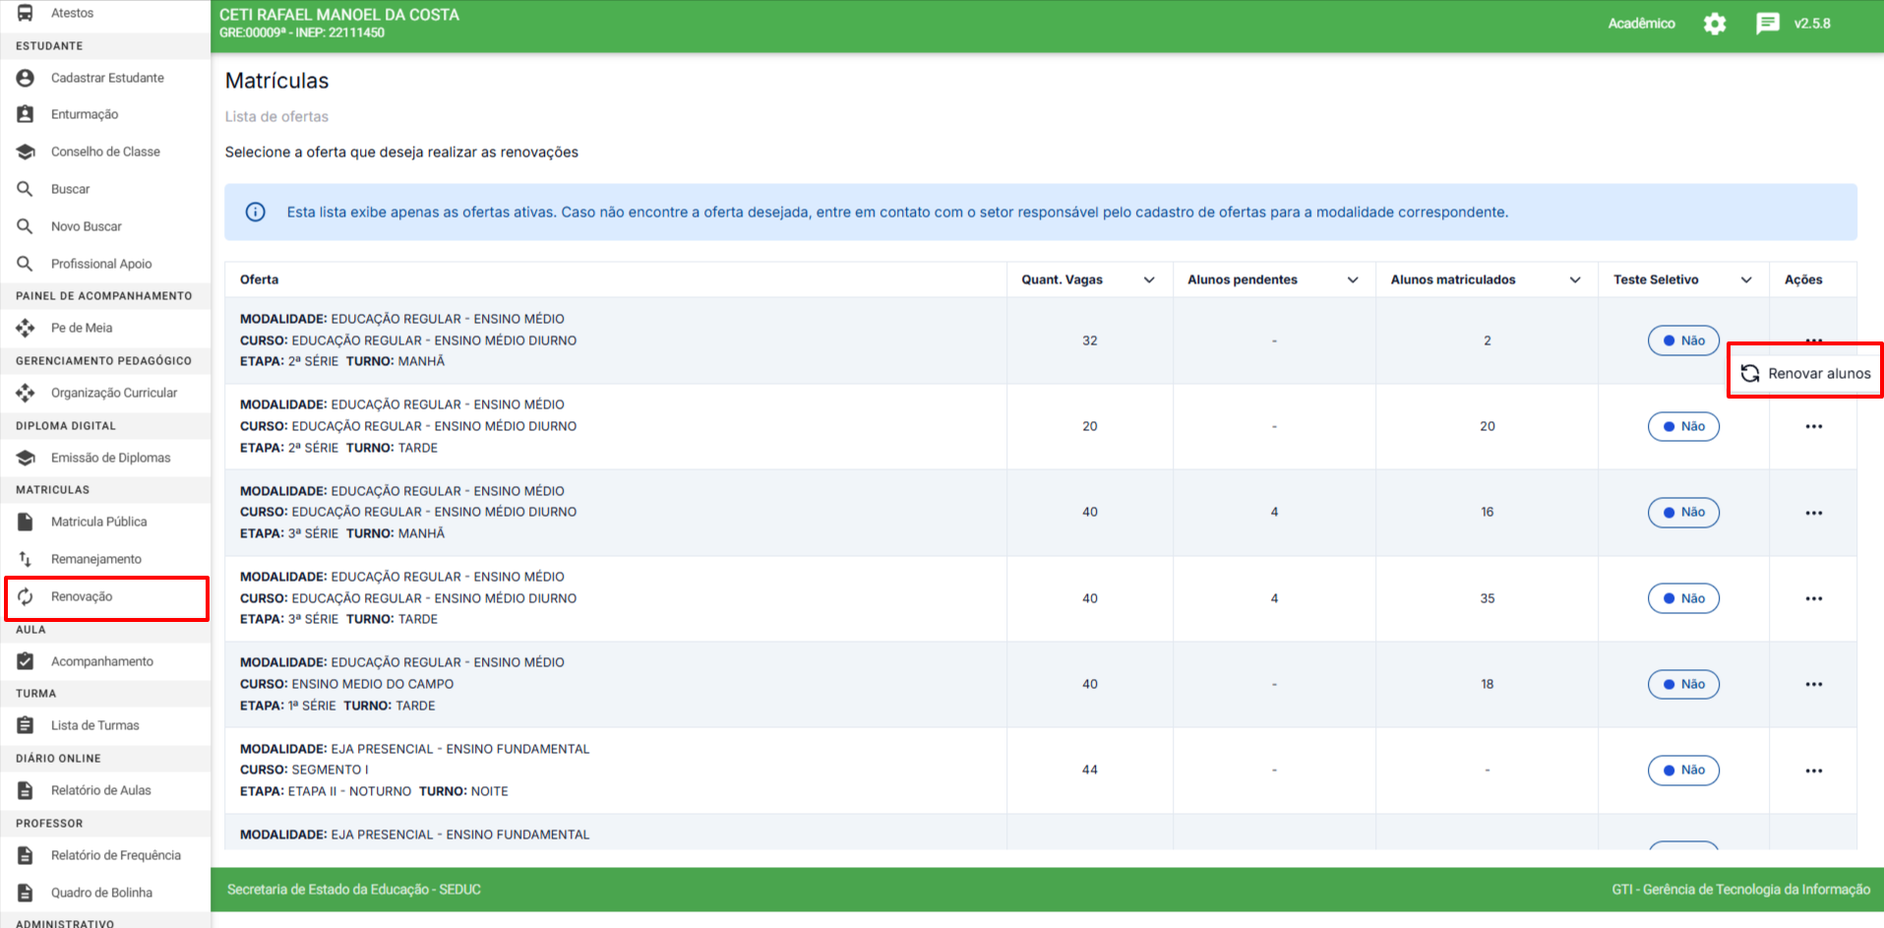Open the chat messages icon
1884x928 pixels.
click(1767, 24)
